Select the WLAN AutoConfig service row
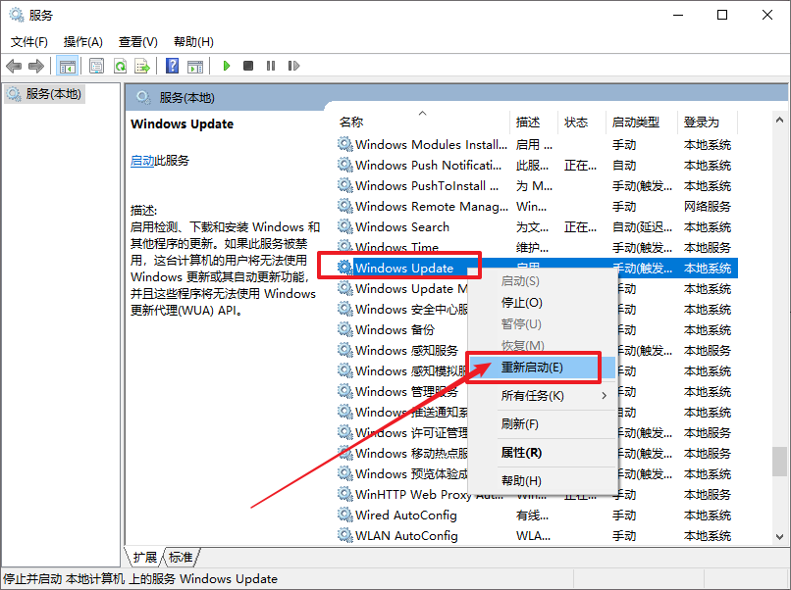 (406, 535)
